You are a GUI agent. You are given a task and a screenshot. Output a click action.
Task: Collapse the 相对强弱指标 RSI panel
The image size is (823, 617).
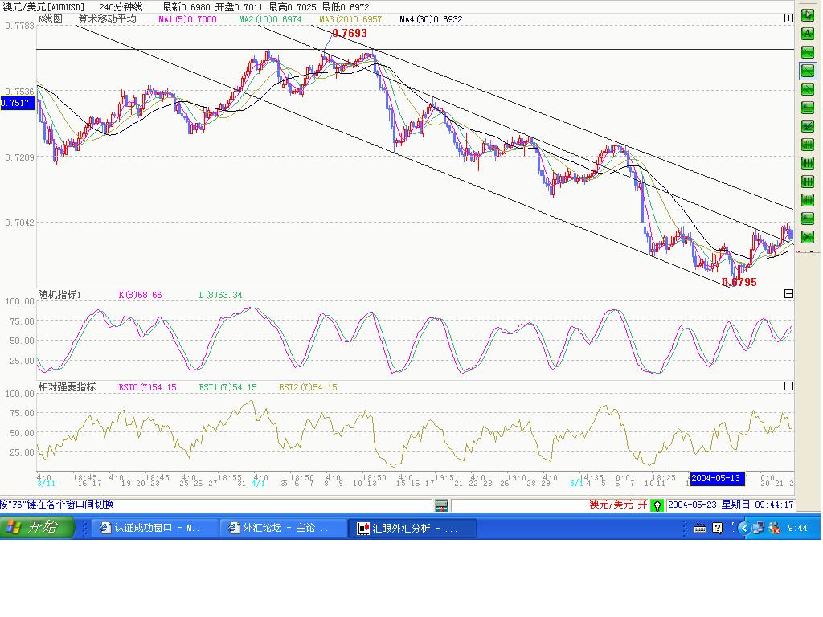tap(788, 386)
